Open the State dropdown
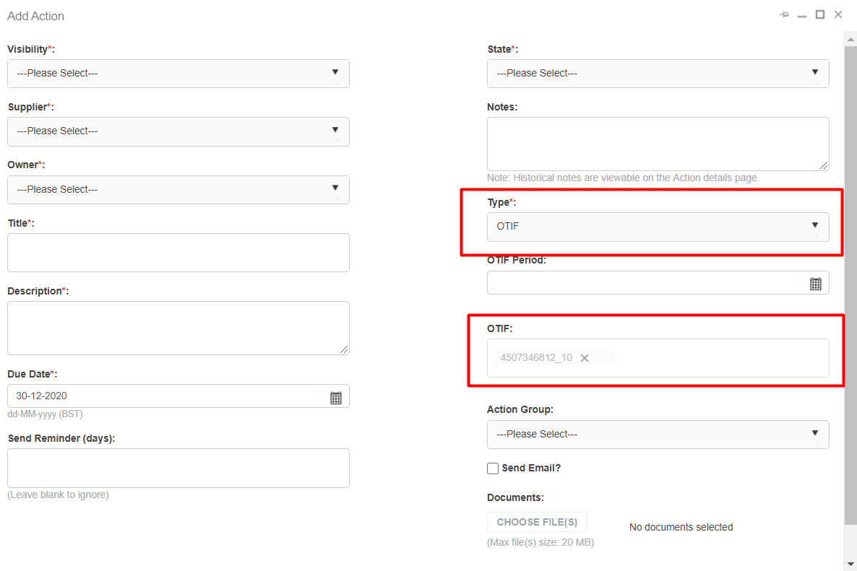Viewport: 857px width, 571px height. point(658,74)
